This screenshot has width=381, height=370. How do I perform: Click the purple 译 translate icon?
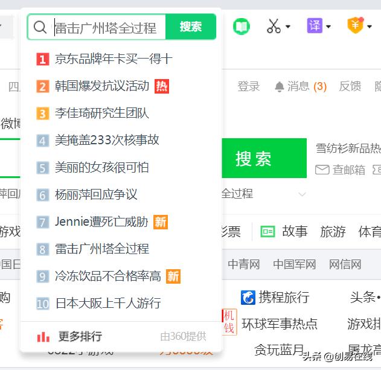tap(315, 25)
